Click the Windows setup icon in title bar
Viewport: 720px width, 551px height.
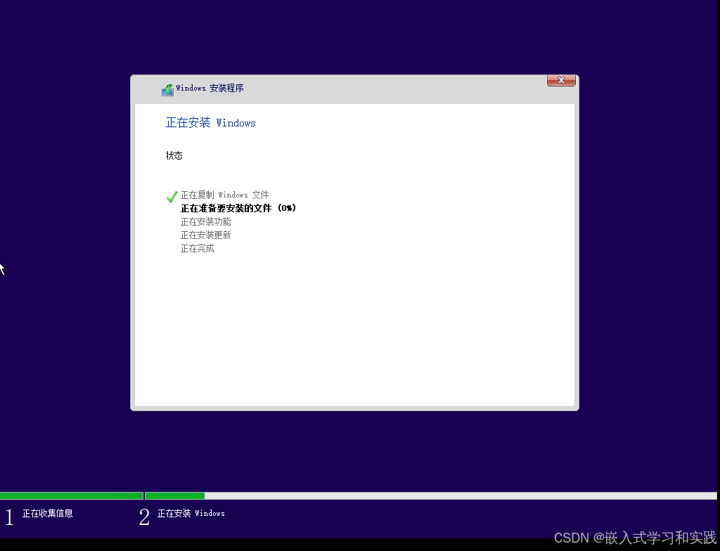click(167, 89)
